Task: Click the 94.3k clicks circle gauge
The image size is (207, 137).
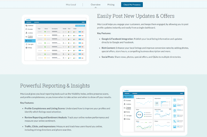Action: [139, 115]
